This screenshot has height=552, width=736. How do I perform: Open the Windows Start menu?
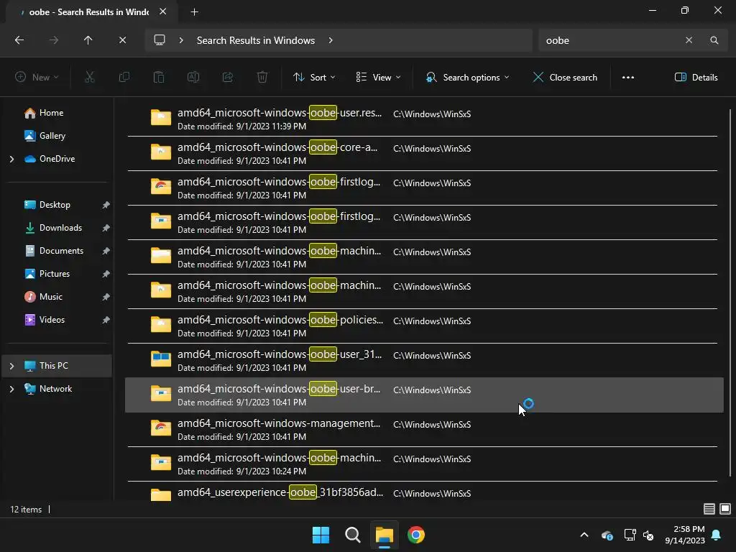pyautogui.click(x=321, y=535)
